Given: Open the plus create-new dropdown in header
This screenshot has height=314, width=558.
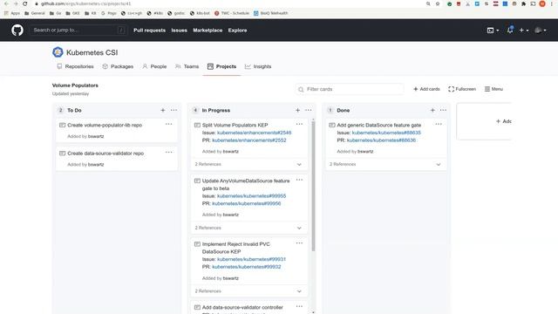Looking at the screenshot, I should click(x=523, y=31).
